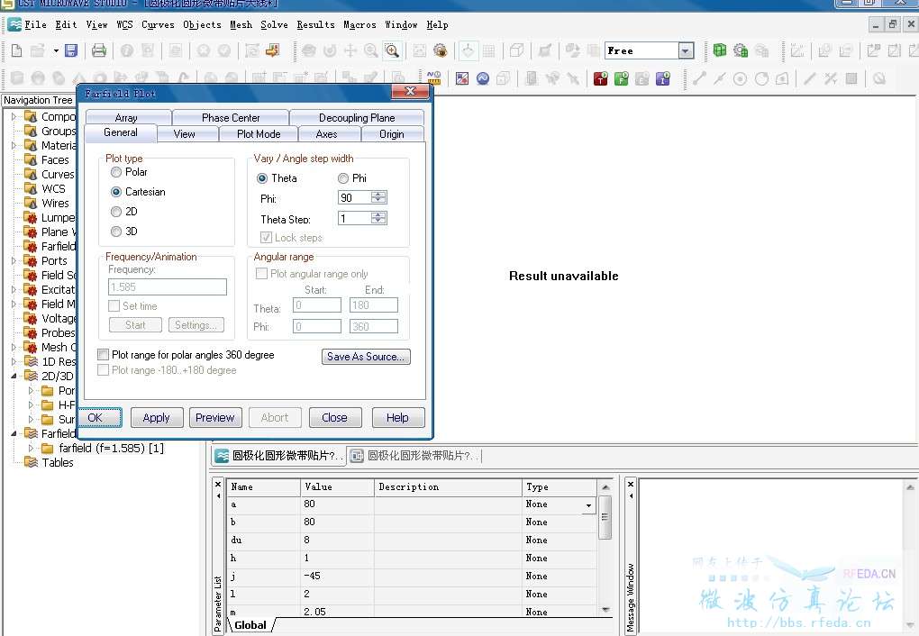
Task: Open the import/export arrow icon in toolbar
Action: click(272, 51)
